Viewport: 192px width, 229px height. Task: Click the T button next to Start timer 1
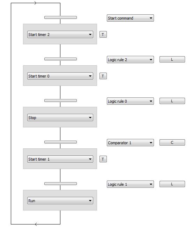(103, 159)
